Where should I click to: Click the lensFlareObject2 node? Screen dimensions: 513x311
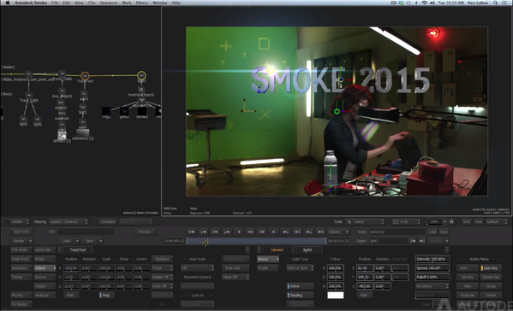pyautogui.click(x=141, y=90)
